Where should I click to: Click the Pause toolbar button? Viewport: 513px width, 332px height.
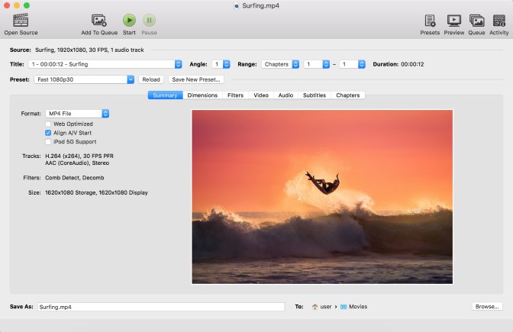[149, 24]
